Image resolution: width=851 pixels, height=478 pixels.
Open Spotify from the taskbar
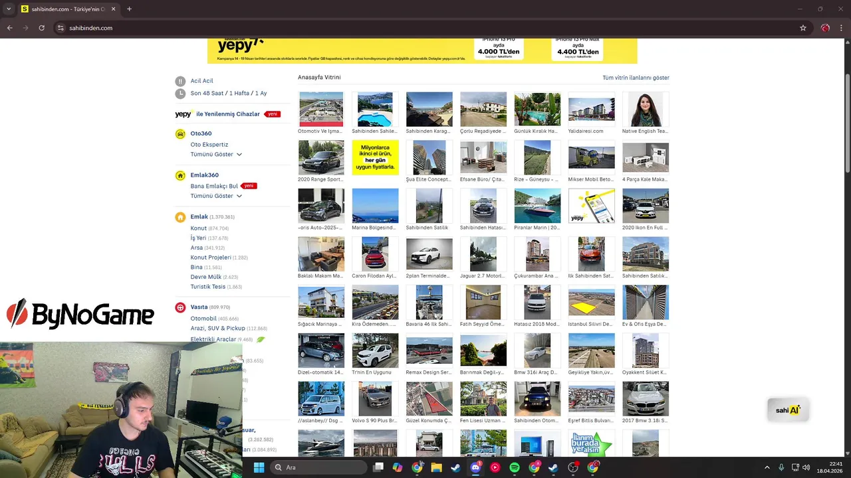[x=515, y=467]
